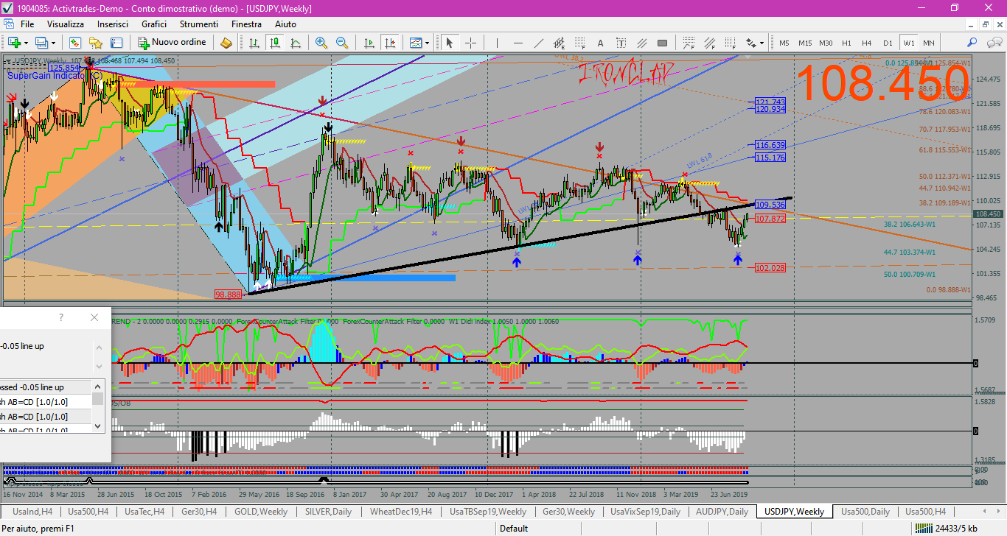Close the alert popup dialog
The width and height of the screenshot is (1007, 536).
94,317
